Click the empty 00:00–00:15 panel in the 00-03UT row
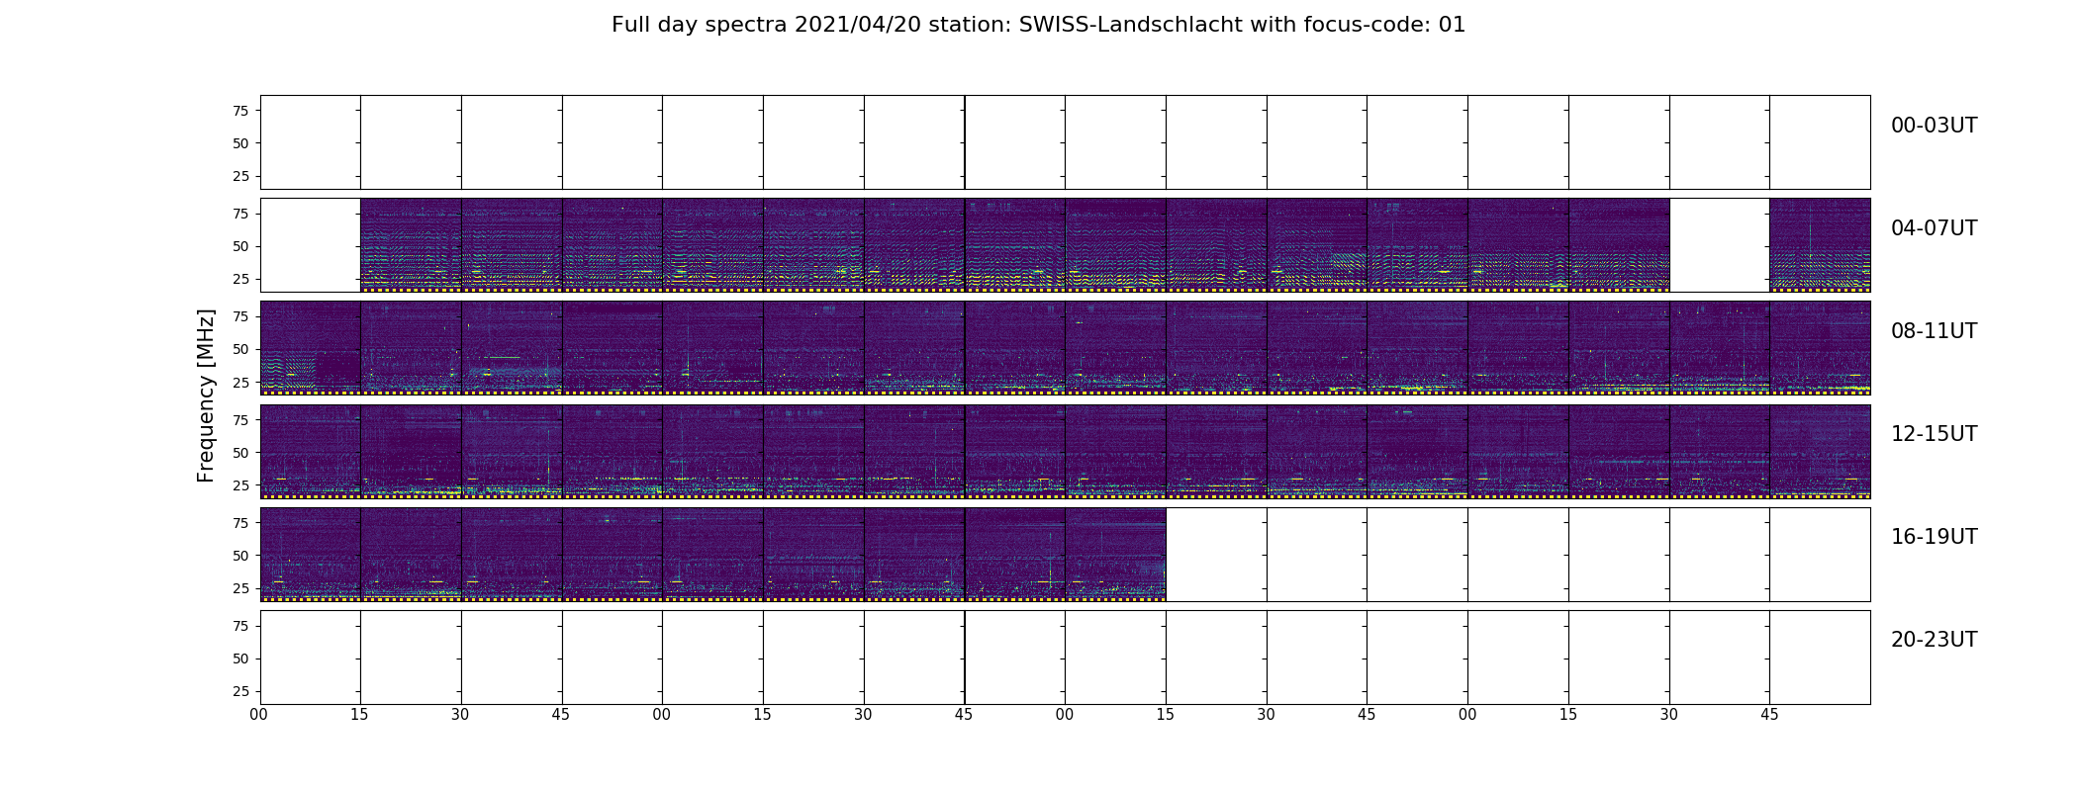Image resolution: width=2078 pixels, height=791 pixels. click(310, 142)
